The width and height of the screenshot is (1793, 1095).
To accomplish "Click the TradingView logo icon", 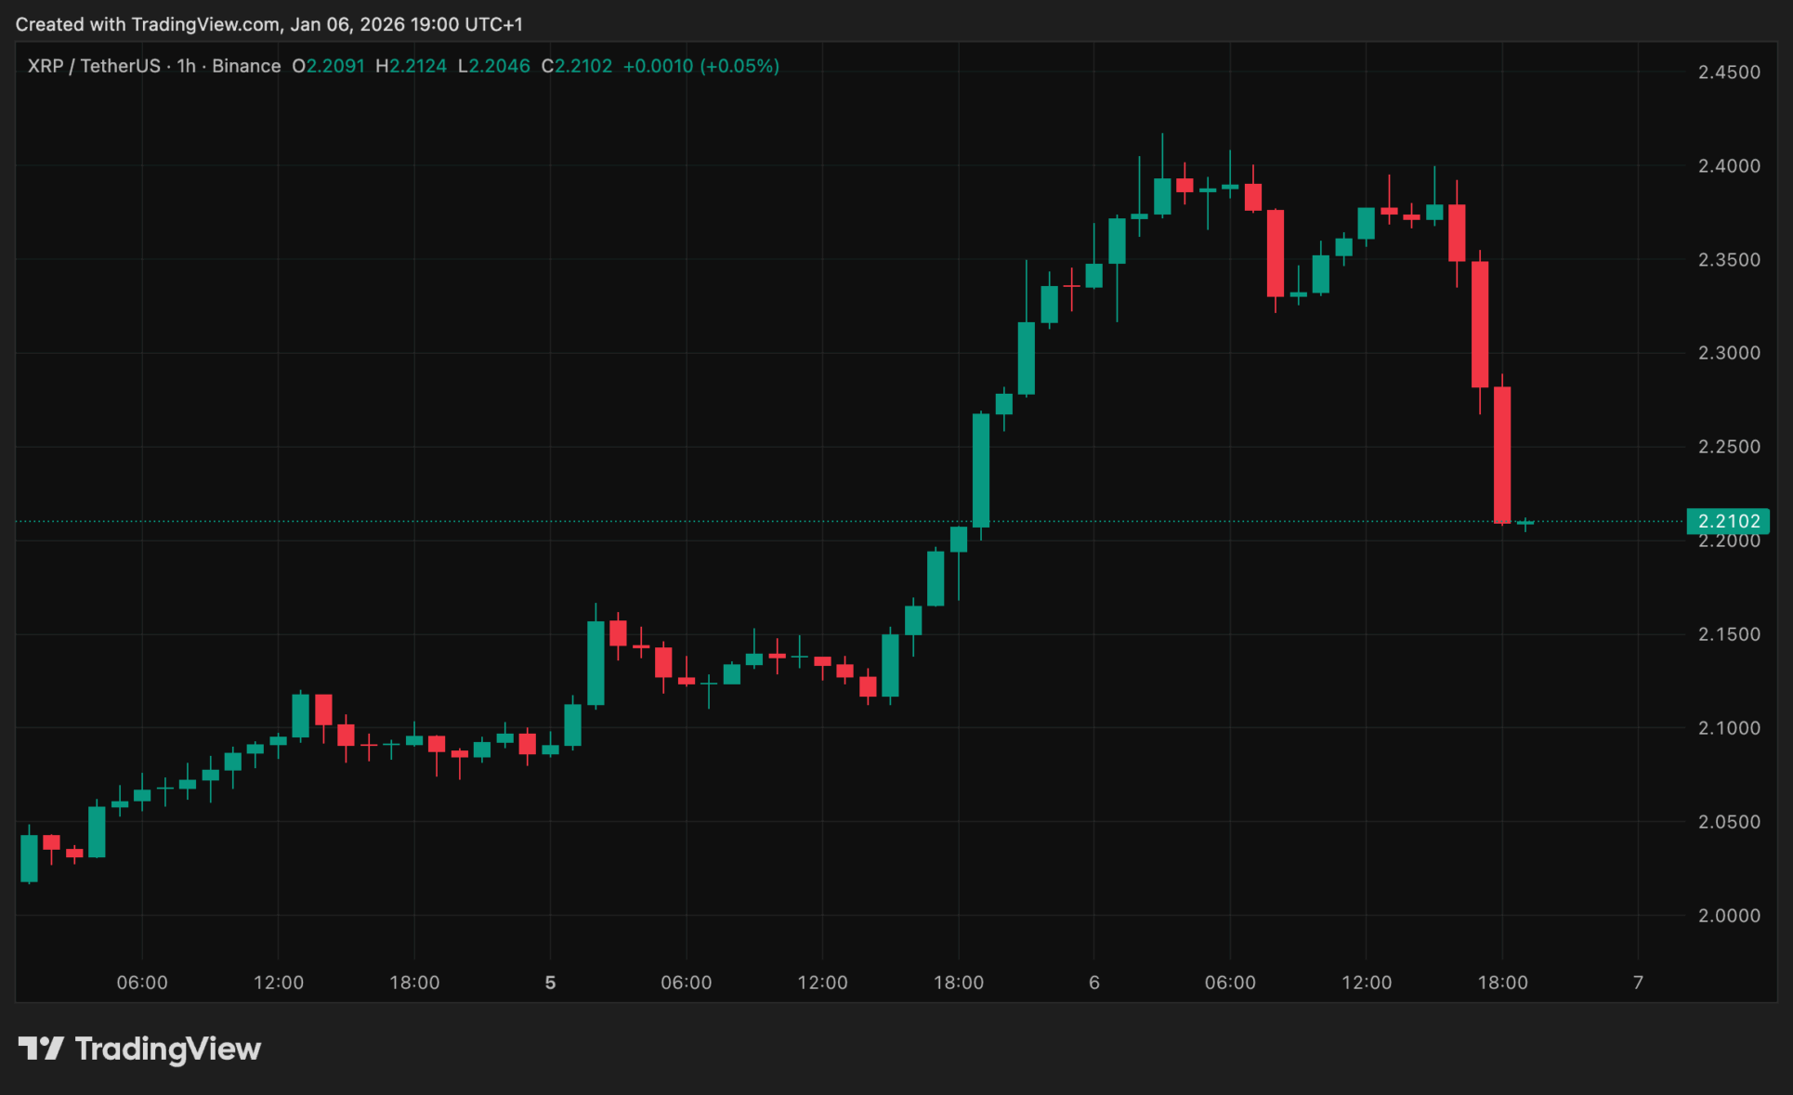I will tap(41, 1049).
